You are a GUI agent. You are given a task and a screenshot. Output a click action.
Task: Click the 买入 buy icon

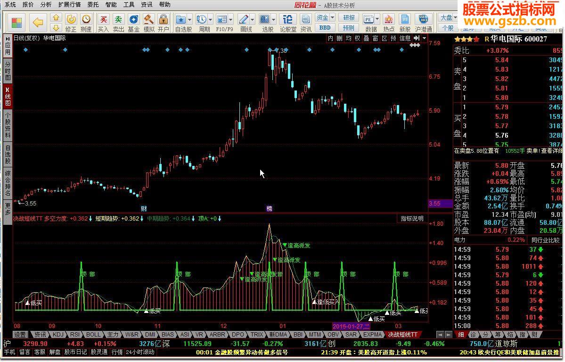pos(103,19)
